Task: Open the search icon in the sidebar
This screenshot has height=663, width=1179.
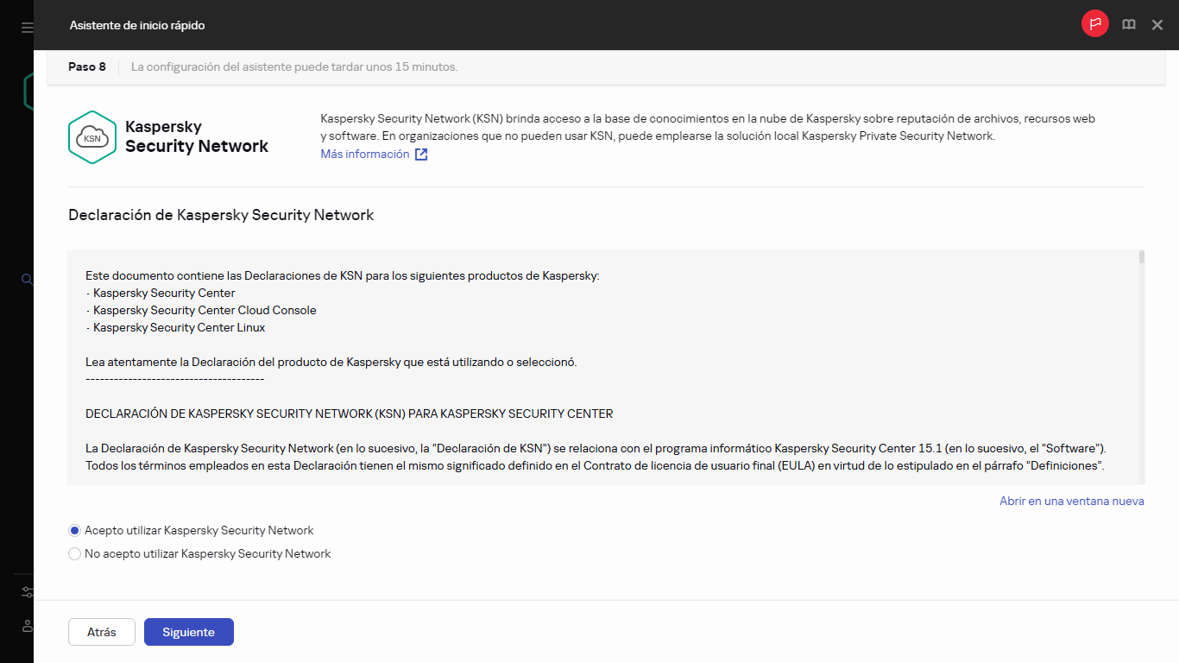Action: click(25, 279)
